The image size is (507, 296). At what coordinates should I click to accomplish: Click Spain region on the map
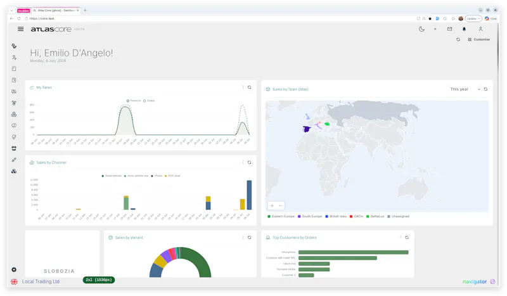(307, 129)
